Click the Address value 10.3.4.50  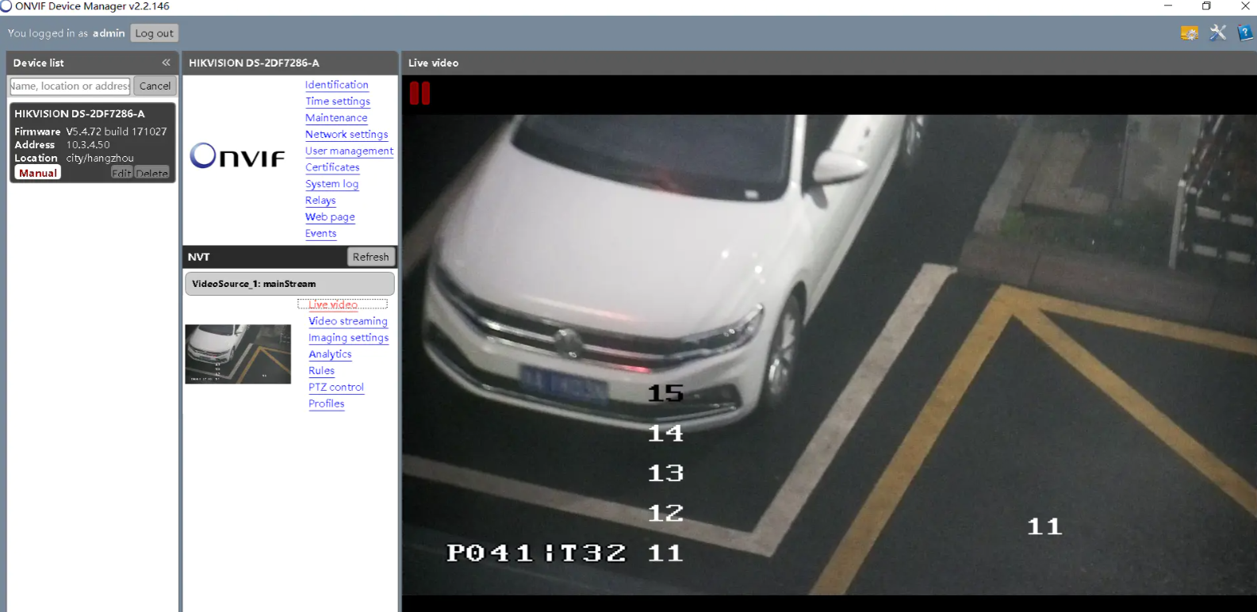point(88,145)
